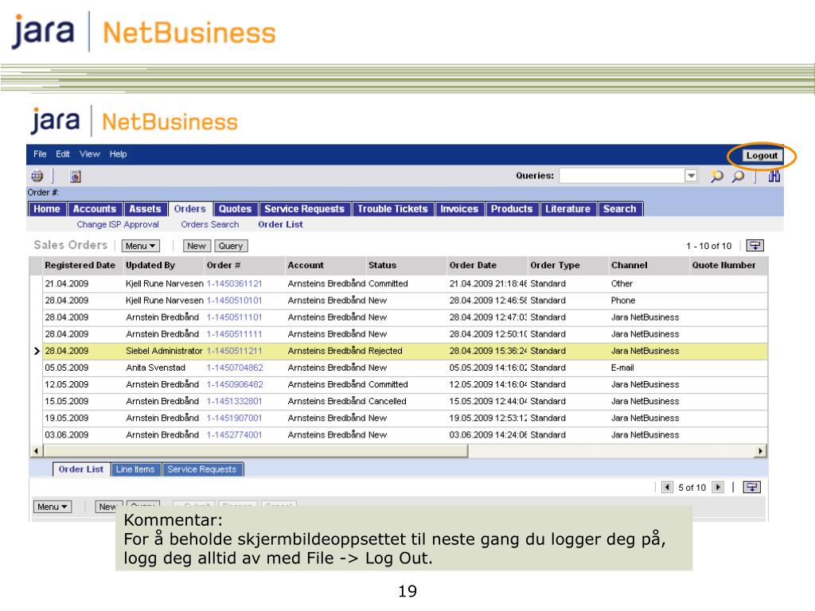Open the Orders Search link
Viewport: 815px width, 611px height.
pos(210,224)
